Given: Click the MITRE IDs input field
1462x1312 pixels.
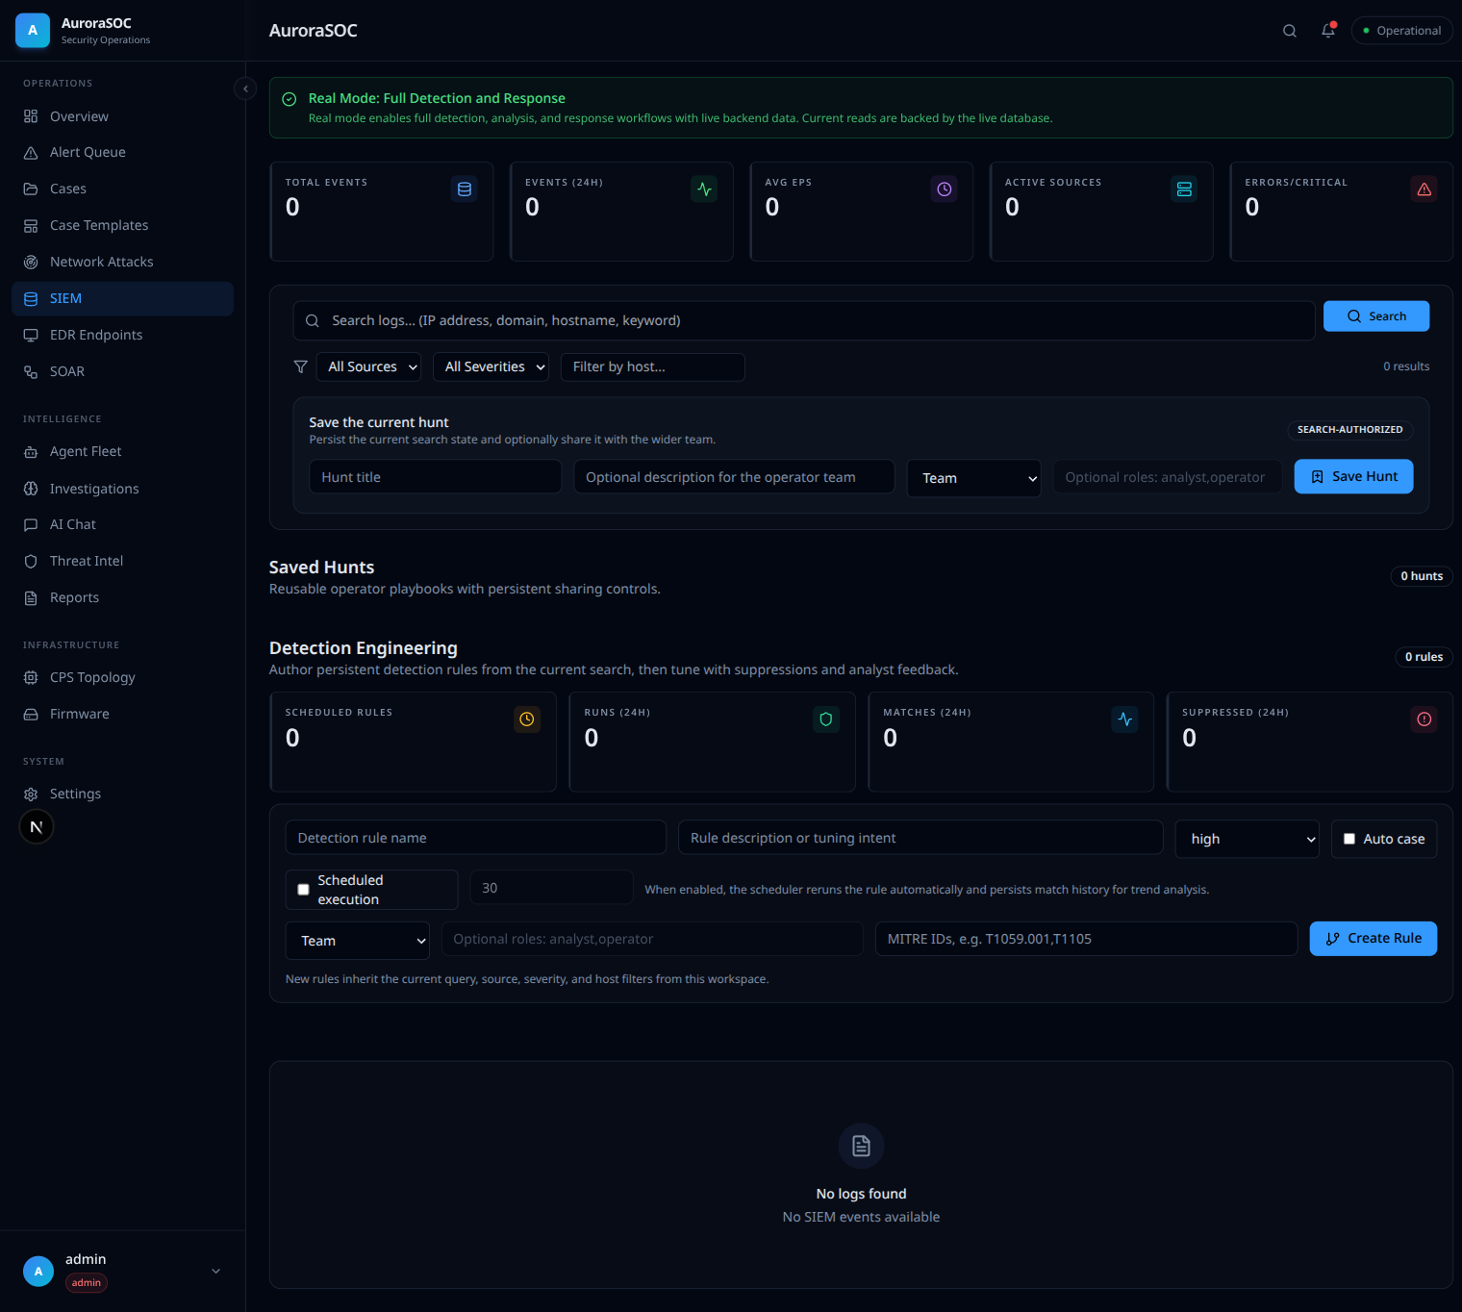Looking at the screenshot, I should coord(1087,939).
